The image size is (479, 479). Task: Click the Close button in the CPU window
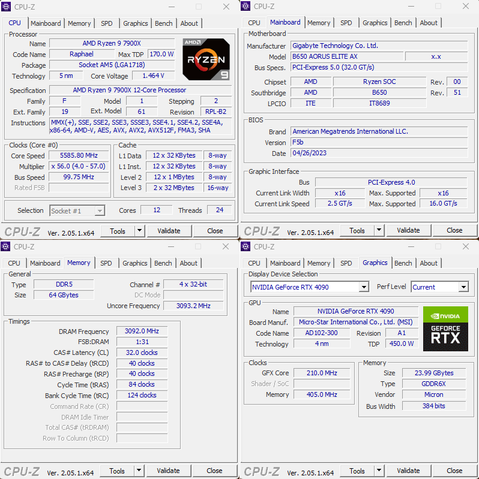click(x=215, y=231)
